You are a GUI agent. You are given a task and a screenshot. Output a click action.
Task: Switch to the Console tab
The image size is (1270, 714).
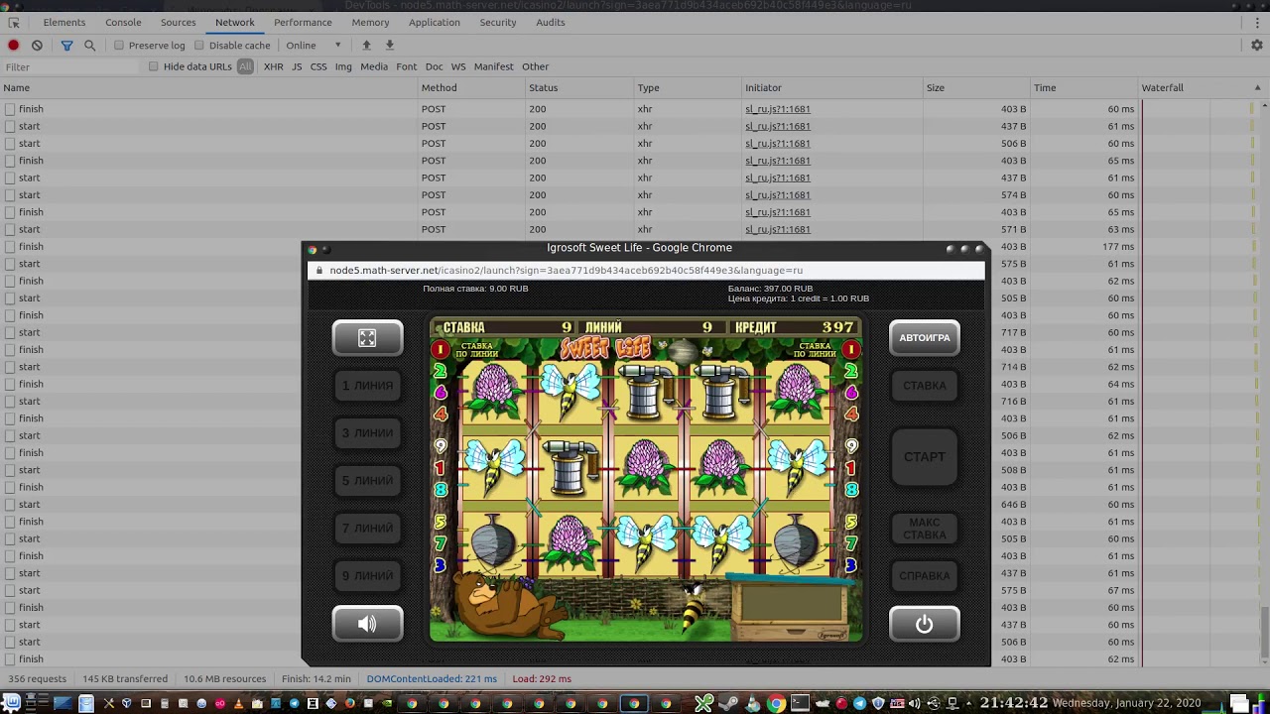(x=123, y=22)
